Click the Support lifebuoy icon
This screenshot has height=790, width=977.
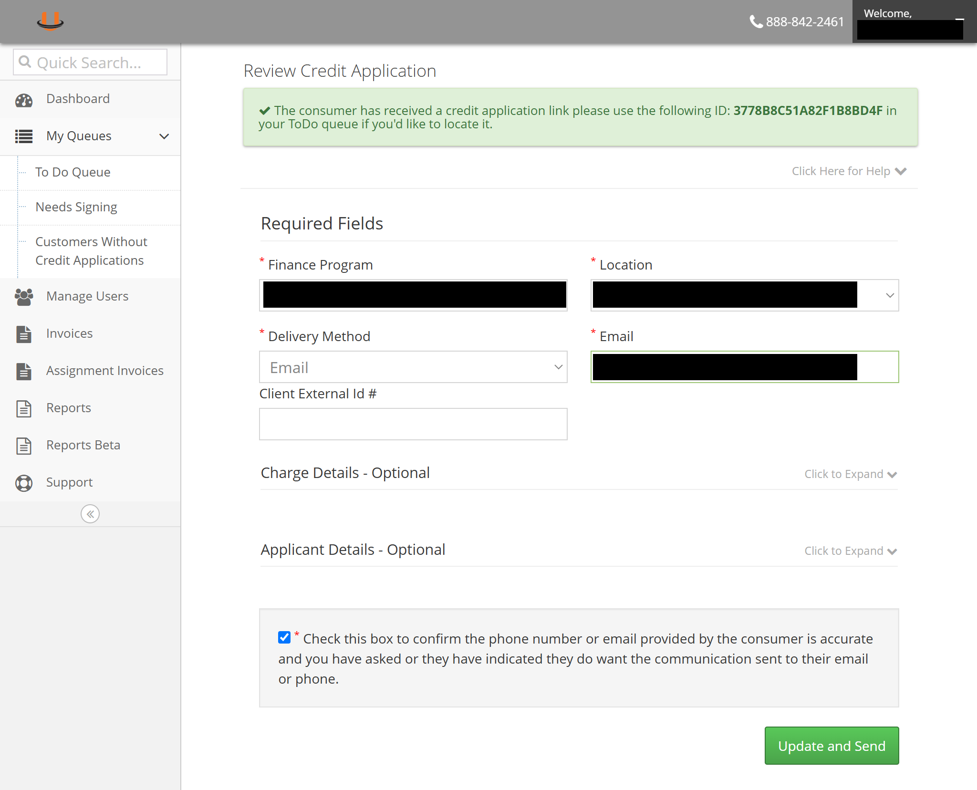point(24,483)
